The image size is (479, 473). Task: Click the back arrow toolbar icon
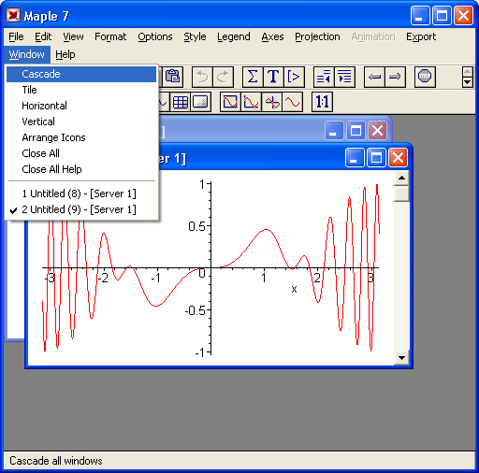[x=374, y=77]
